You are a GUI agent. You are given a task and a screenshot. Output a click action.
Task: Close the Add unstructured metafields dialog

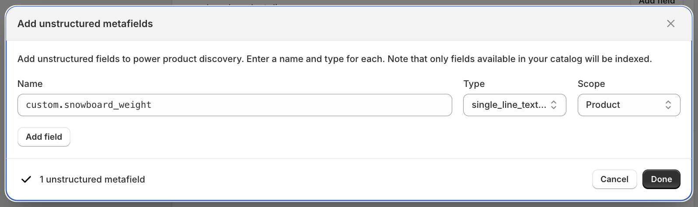coord(670,24)
